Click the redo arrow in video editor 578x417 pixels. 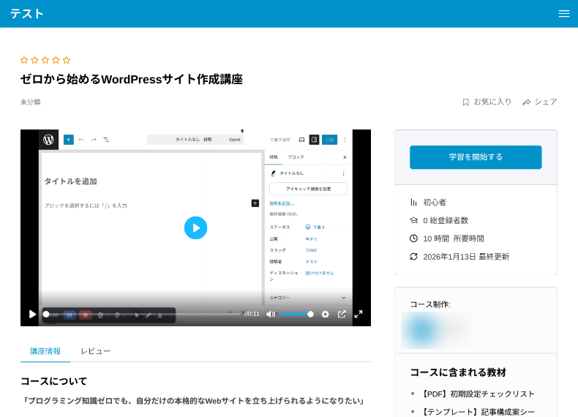click(x=94, y=140)
